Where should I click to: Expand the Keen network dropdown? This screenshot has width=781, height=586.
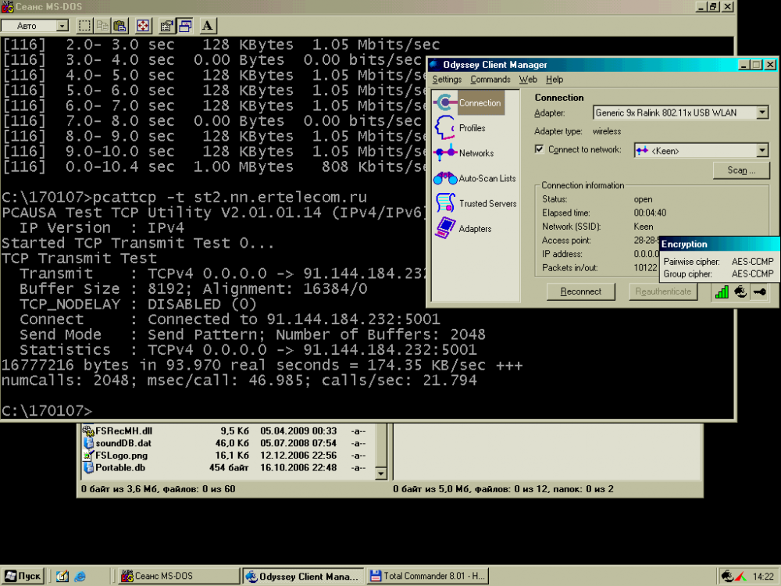click(x=762, y=150)
